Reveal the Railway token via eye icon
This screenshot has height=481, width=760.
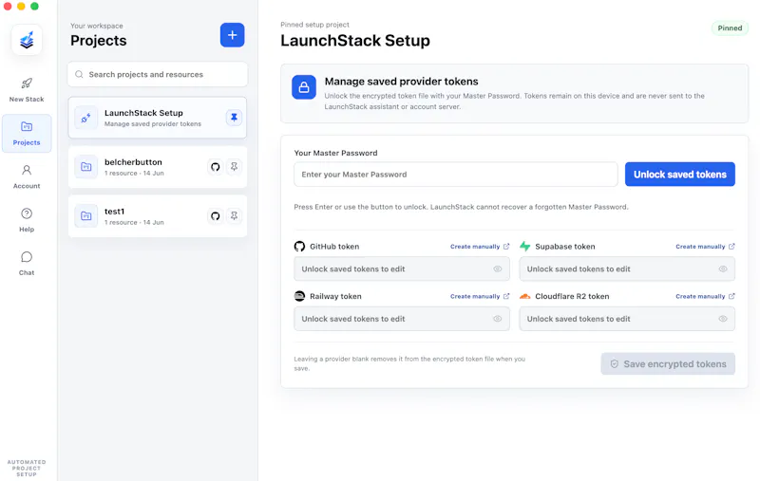(497, 319)
